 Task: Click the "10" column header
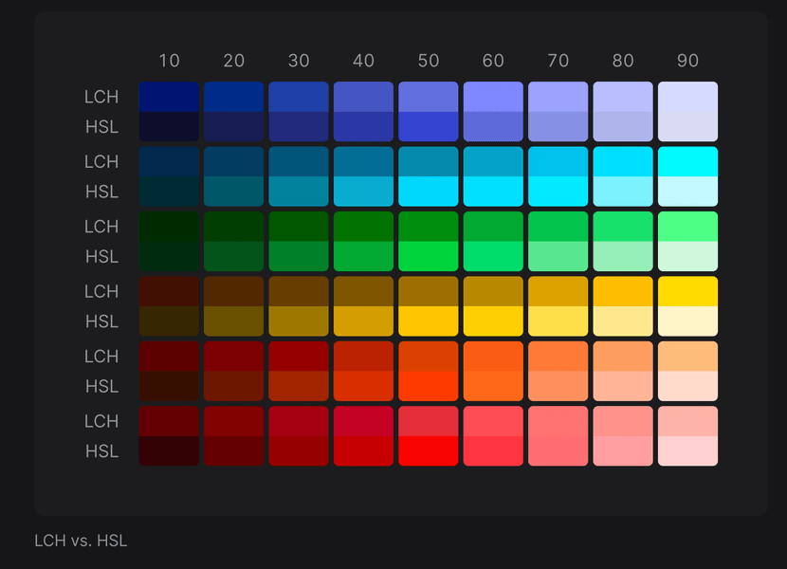[x=169, y=61]
